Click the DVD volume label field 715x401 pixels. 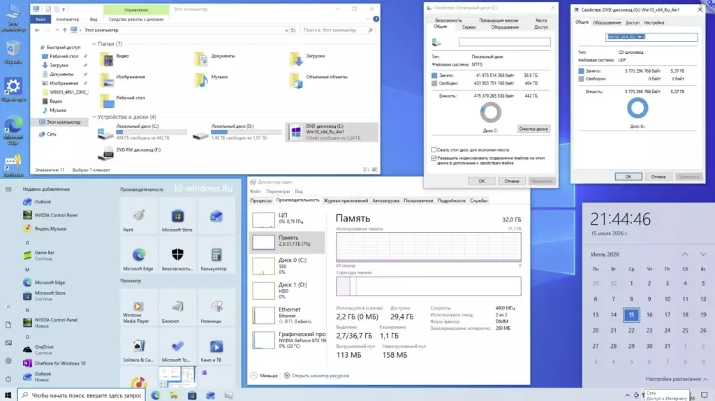tap(651, 37)
